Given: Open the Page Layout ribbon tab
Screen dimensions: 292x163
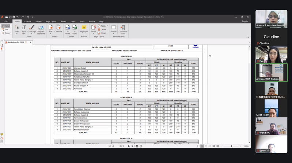Looking at the screenshot, I should 51,22.
